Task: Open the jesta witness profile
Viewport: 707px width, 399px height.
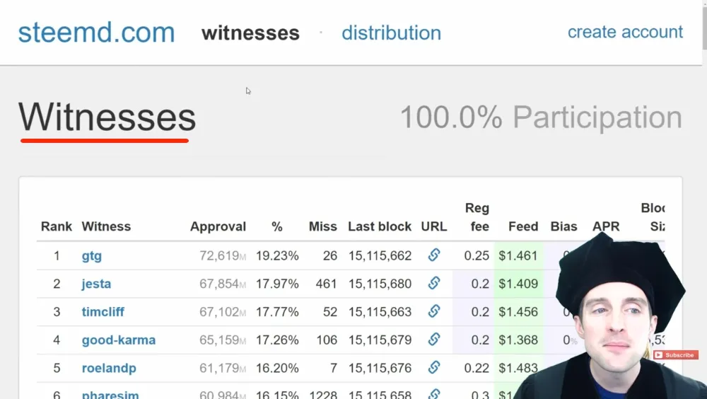Action: (x=96, y=284)
